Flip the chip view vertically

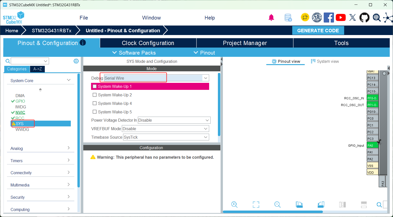(x=364, y=204)
